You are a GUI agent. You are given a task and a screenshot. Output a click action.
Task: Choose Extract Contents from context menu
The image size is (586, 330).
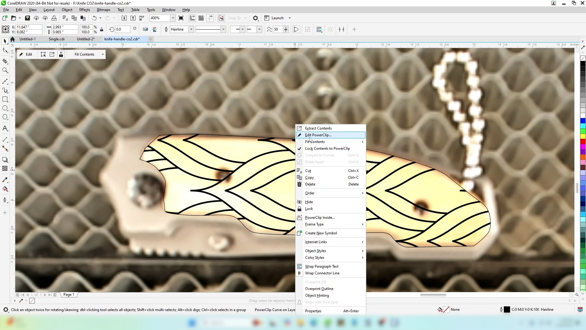coord(318,128)
